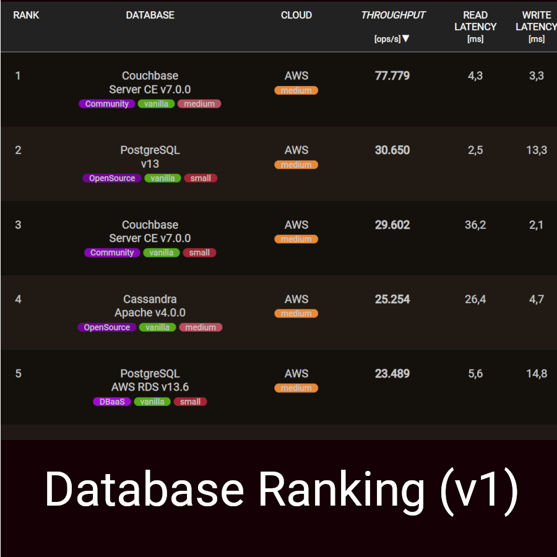The height and width of the screenshot is (557, 557).
Task: Select the DATABASE column header
Action: point(150,15)
